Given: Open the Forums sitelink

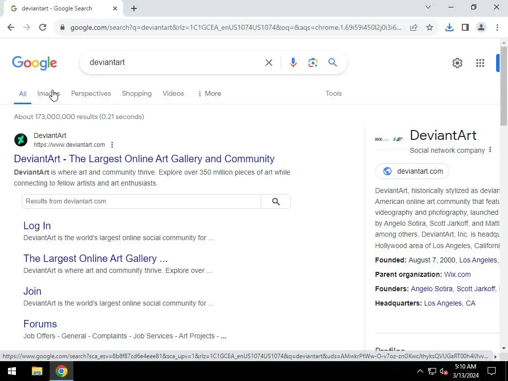Looking at the screenshot, I should [40, 324].
